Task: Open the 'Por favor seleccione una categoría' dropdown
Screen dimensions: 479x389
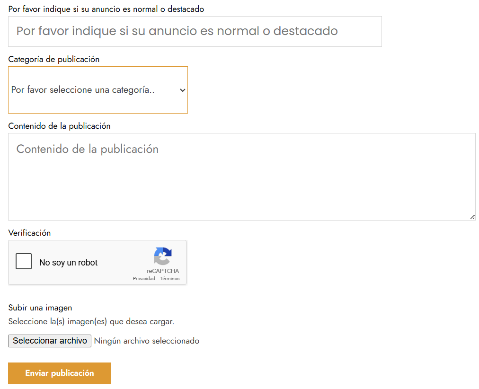Action: pyautogui.click(x=98, y=90)
